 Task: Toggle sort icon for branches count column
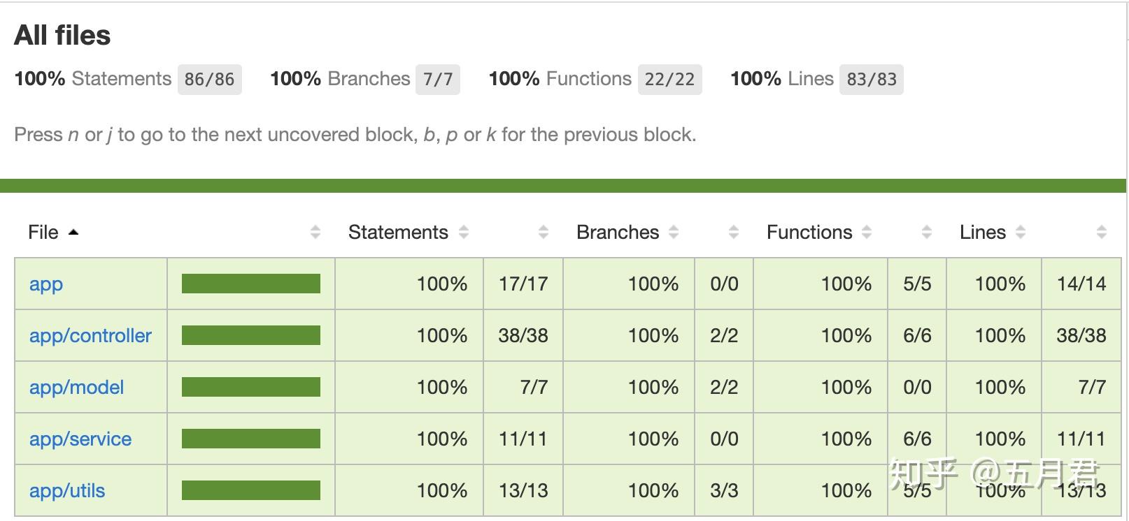pyautogui.click(x=734, y=233)
